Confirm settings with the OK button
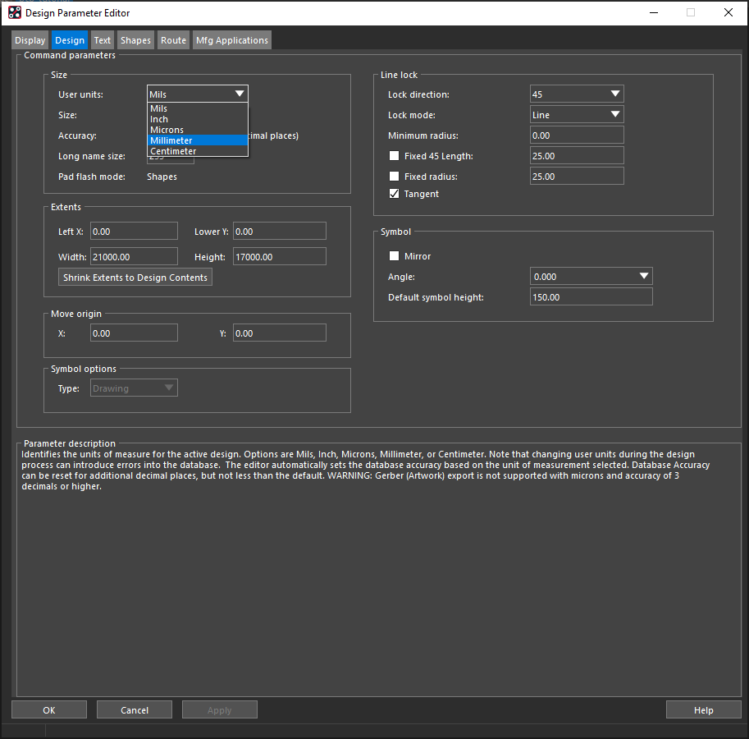 point(49,709)
